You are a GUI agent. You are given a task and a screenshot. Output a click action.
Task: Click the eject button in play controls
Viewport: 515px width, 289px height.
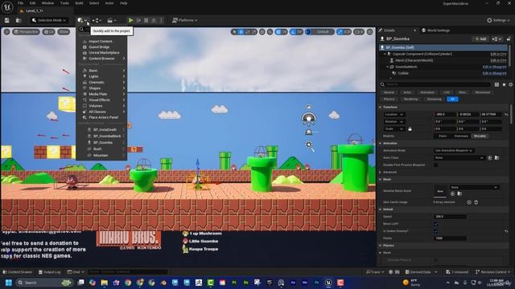[x=154, y=20]
